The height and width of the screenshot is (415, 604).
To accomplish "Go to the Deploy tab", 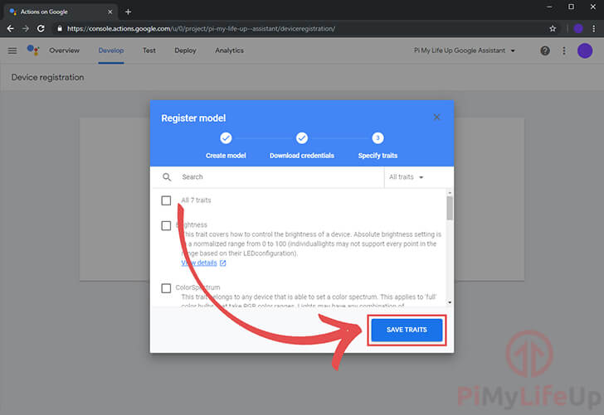I will pyautogui.click(x=185, y=51).
